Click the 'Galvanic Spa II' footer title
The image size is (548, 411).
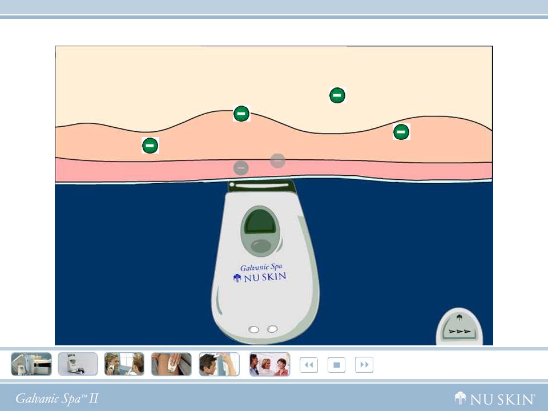point(57,399)
